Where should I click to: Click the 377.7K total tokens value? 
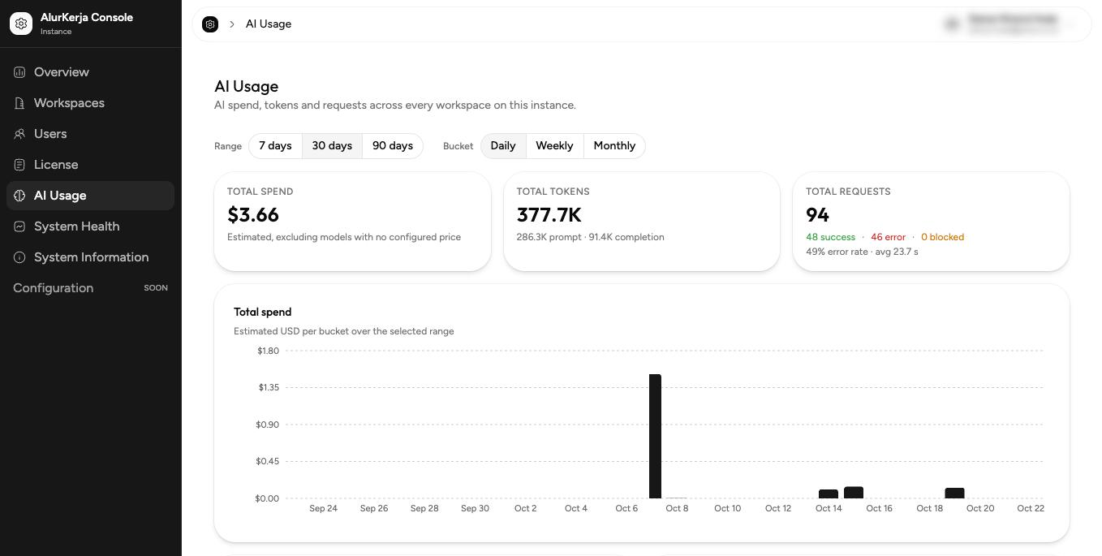pyautogui.click(x=549, y=215)
